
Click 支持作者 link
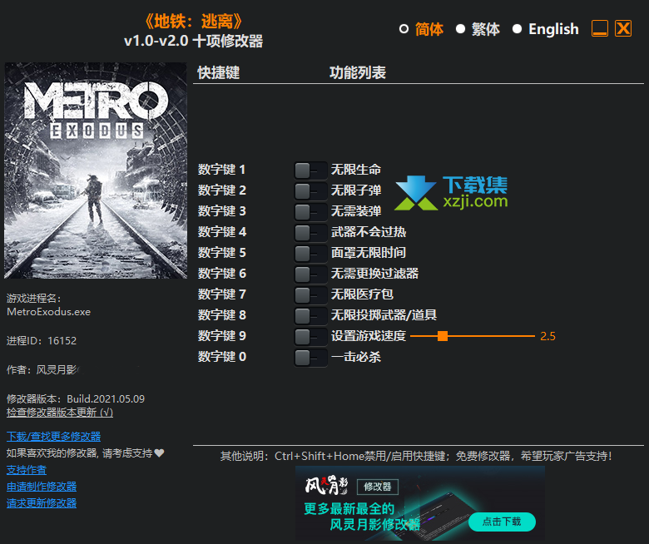(x=27, y=470)
